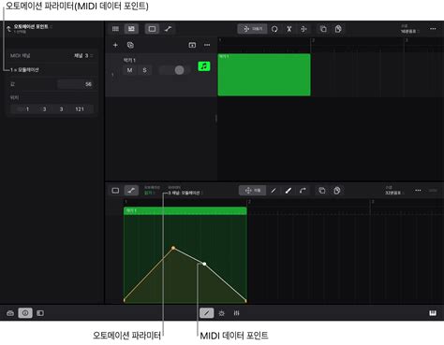Viewport: 444px width, 345px height.
Task: Select the join tool next to scissors
Action: coord(303,29)
